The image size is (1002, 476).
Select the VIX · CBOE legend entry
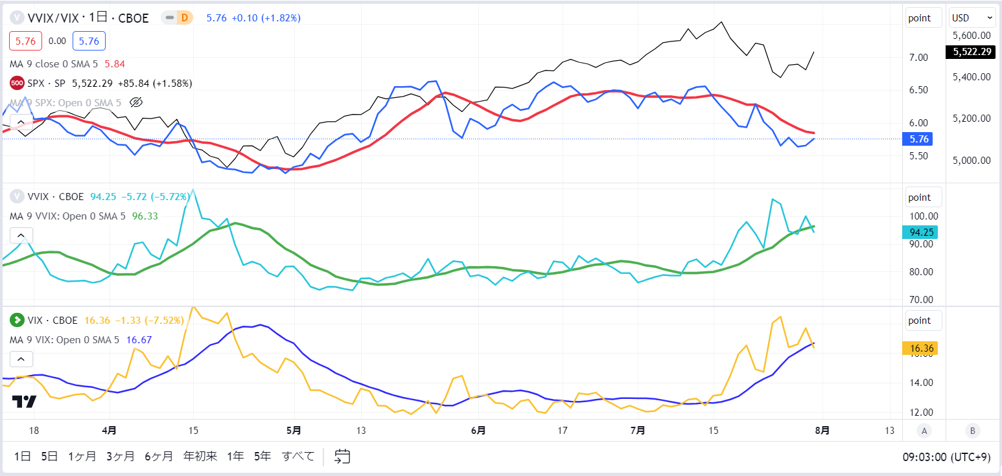[52, 320]
